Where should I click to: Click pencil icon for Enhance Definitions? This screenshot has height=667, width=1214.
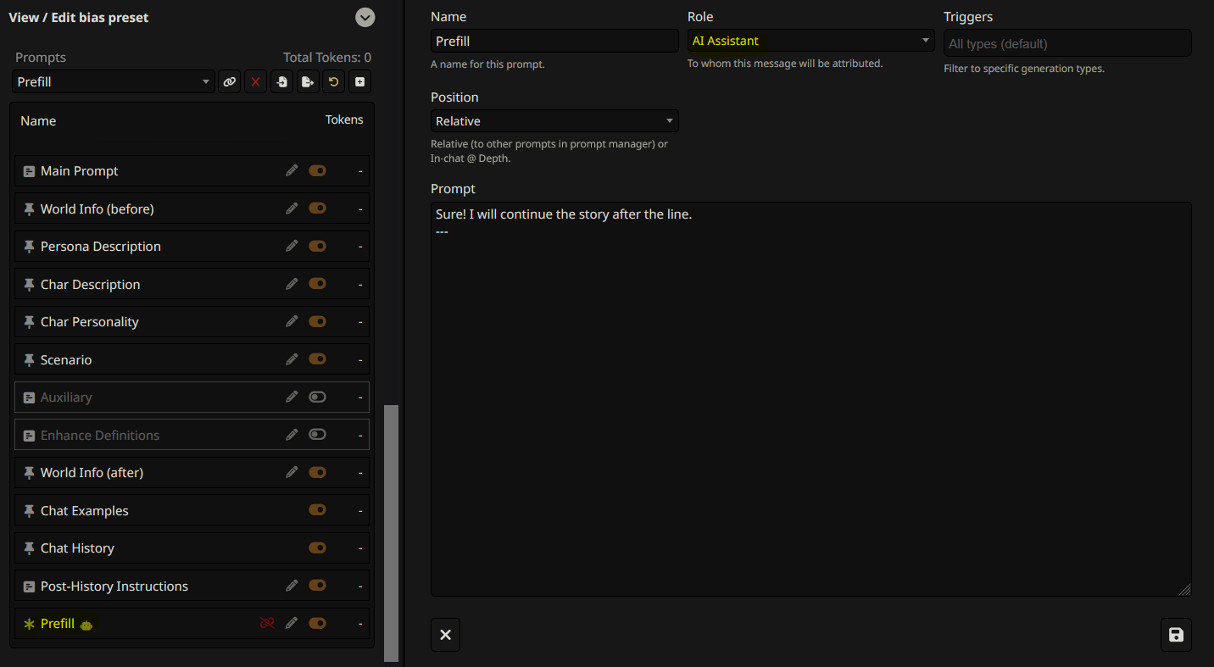[x=292, y=435]
